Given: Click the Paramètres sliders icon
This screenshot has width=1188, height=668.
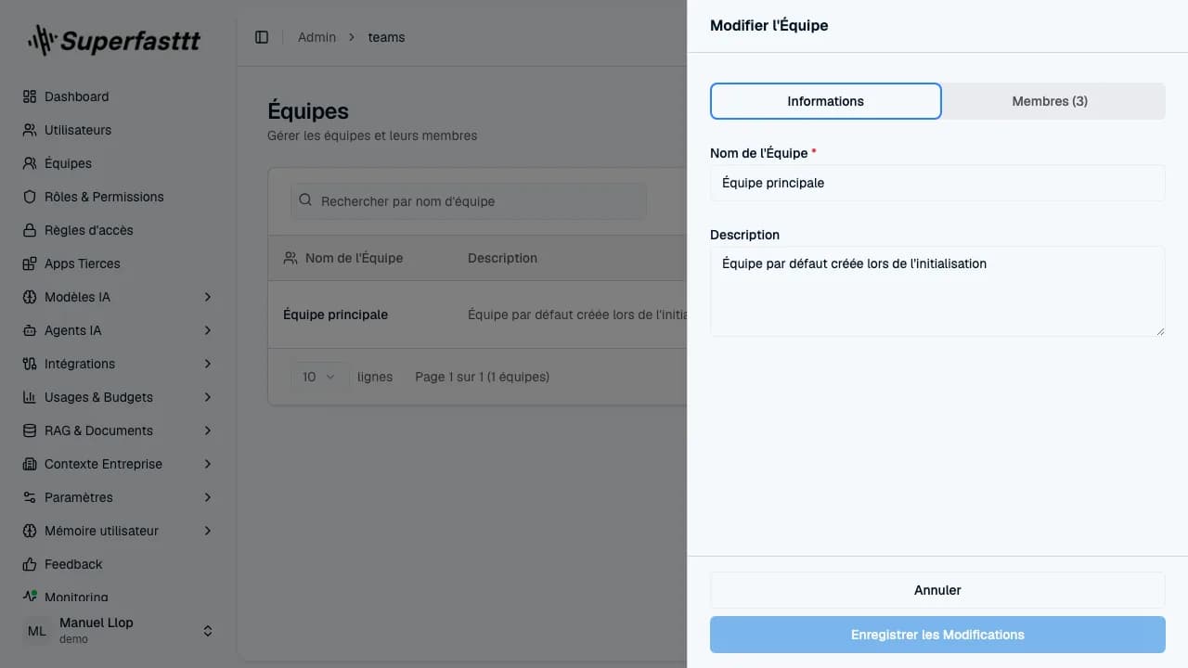Looking at the screenshot, I should [30, 497].
